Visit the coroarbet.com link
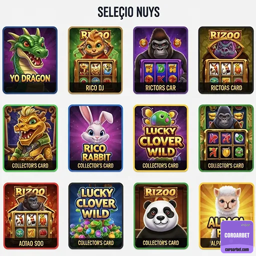Image resolution: width=256 pixels, height=256 pixels. click(237, 249)
